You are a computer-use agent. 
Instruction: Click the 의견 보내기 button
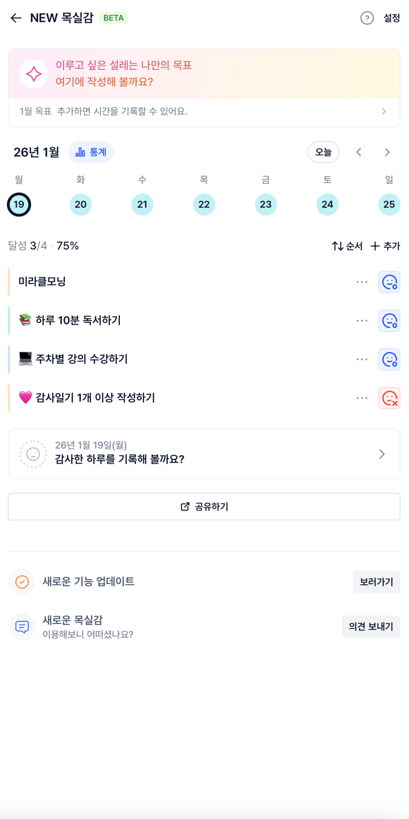pyautogui.click(x=371, y=627)
